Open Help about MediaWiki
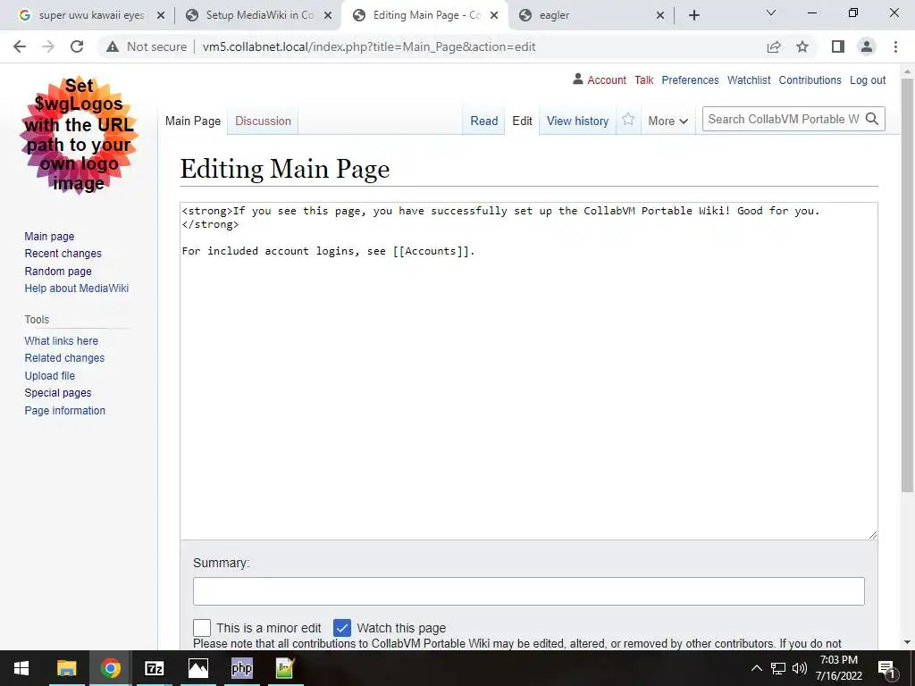The image size is (915, 686). click(77, 289)
